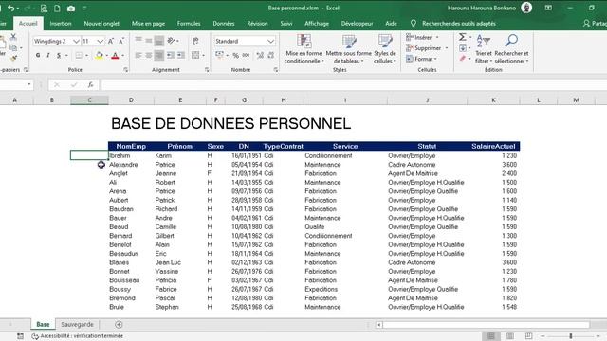Viewport: 607px width, 341px height.
Task: Click the Clear eraser icon
Action: [x=463, y=59]
